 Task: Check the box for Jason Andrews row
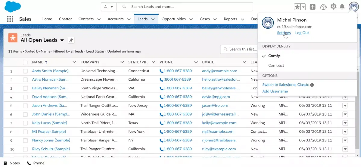point(25,106)
